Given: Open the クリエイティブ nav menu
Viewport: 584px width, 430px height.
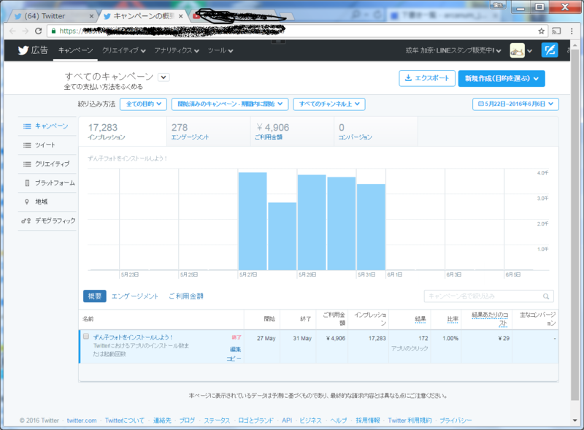Looking at the screenshot, I should (x=124, y=50).
